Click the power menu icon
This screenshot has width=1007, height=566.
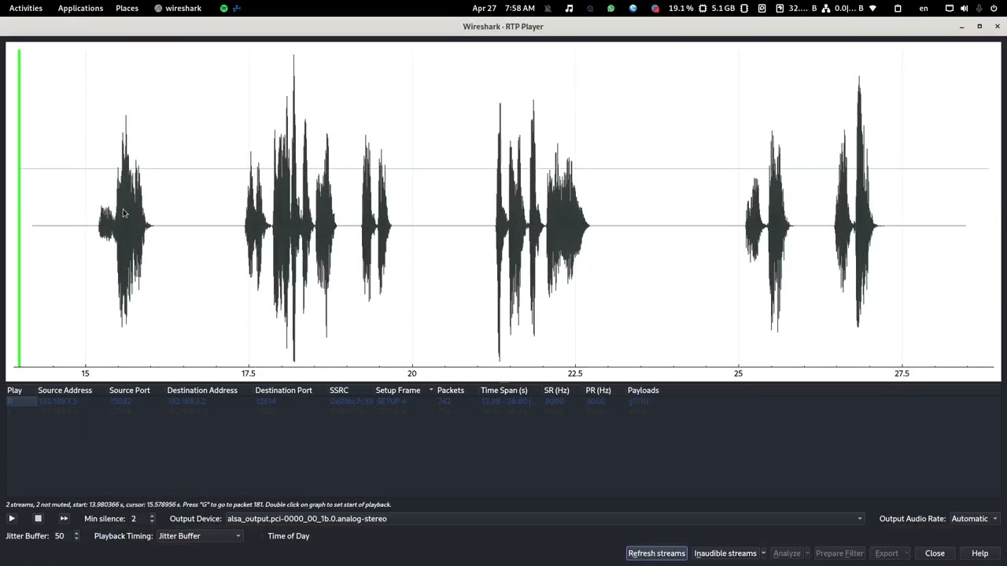(994, 8)
